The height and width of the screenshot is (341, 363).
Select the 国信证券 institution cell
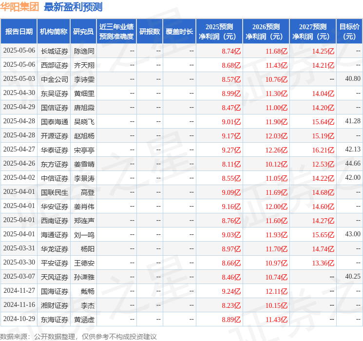[x=55, y=108]
